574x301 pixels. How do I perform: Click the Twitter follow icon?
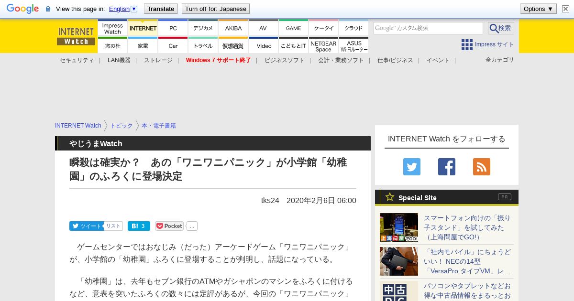pos(412,167)
